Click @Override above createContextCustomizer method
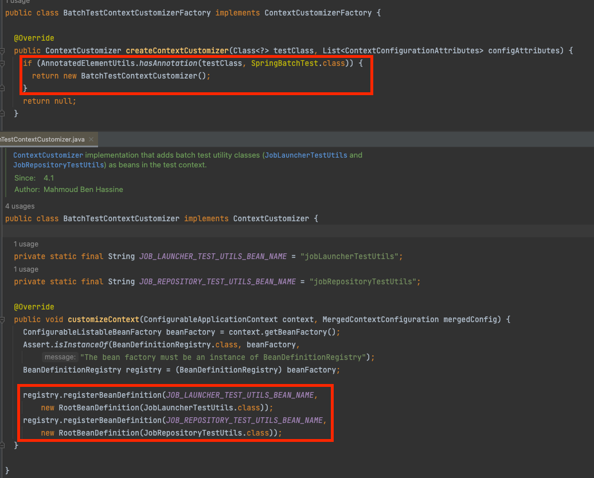This screenshot has height=478, width=594. [x=34, y=38]
